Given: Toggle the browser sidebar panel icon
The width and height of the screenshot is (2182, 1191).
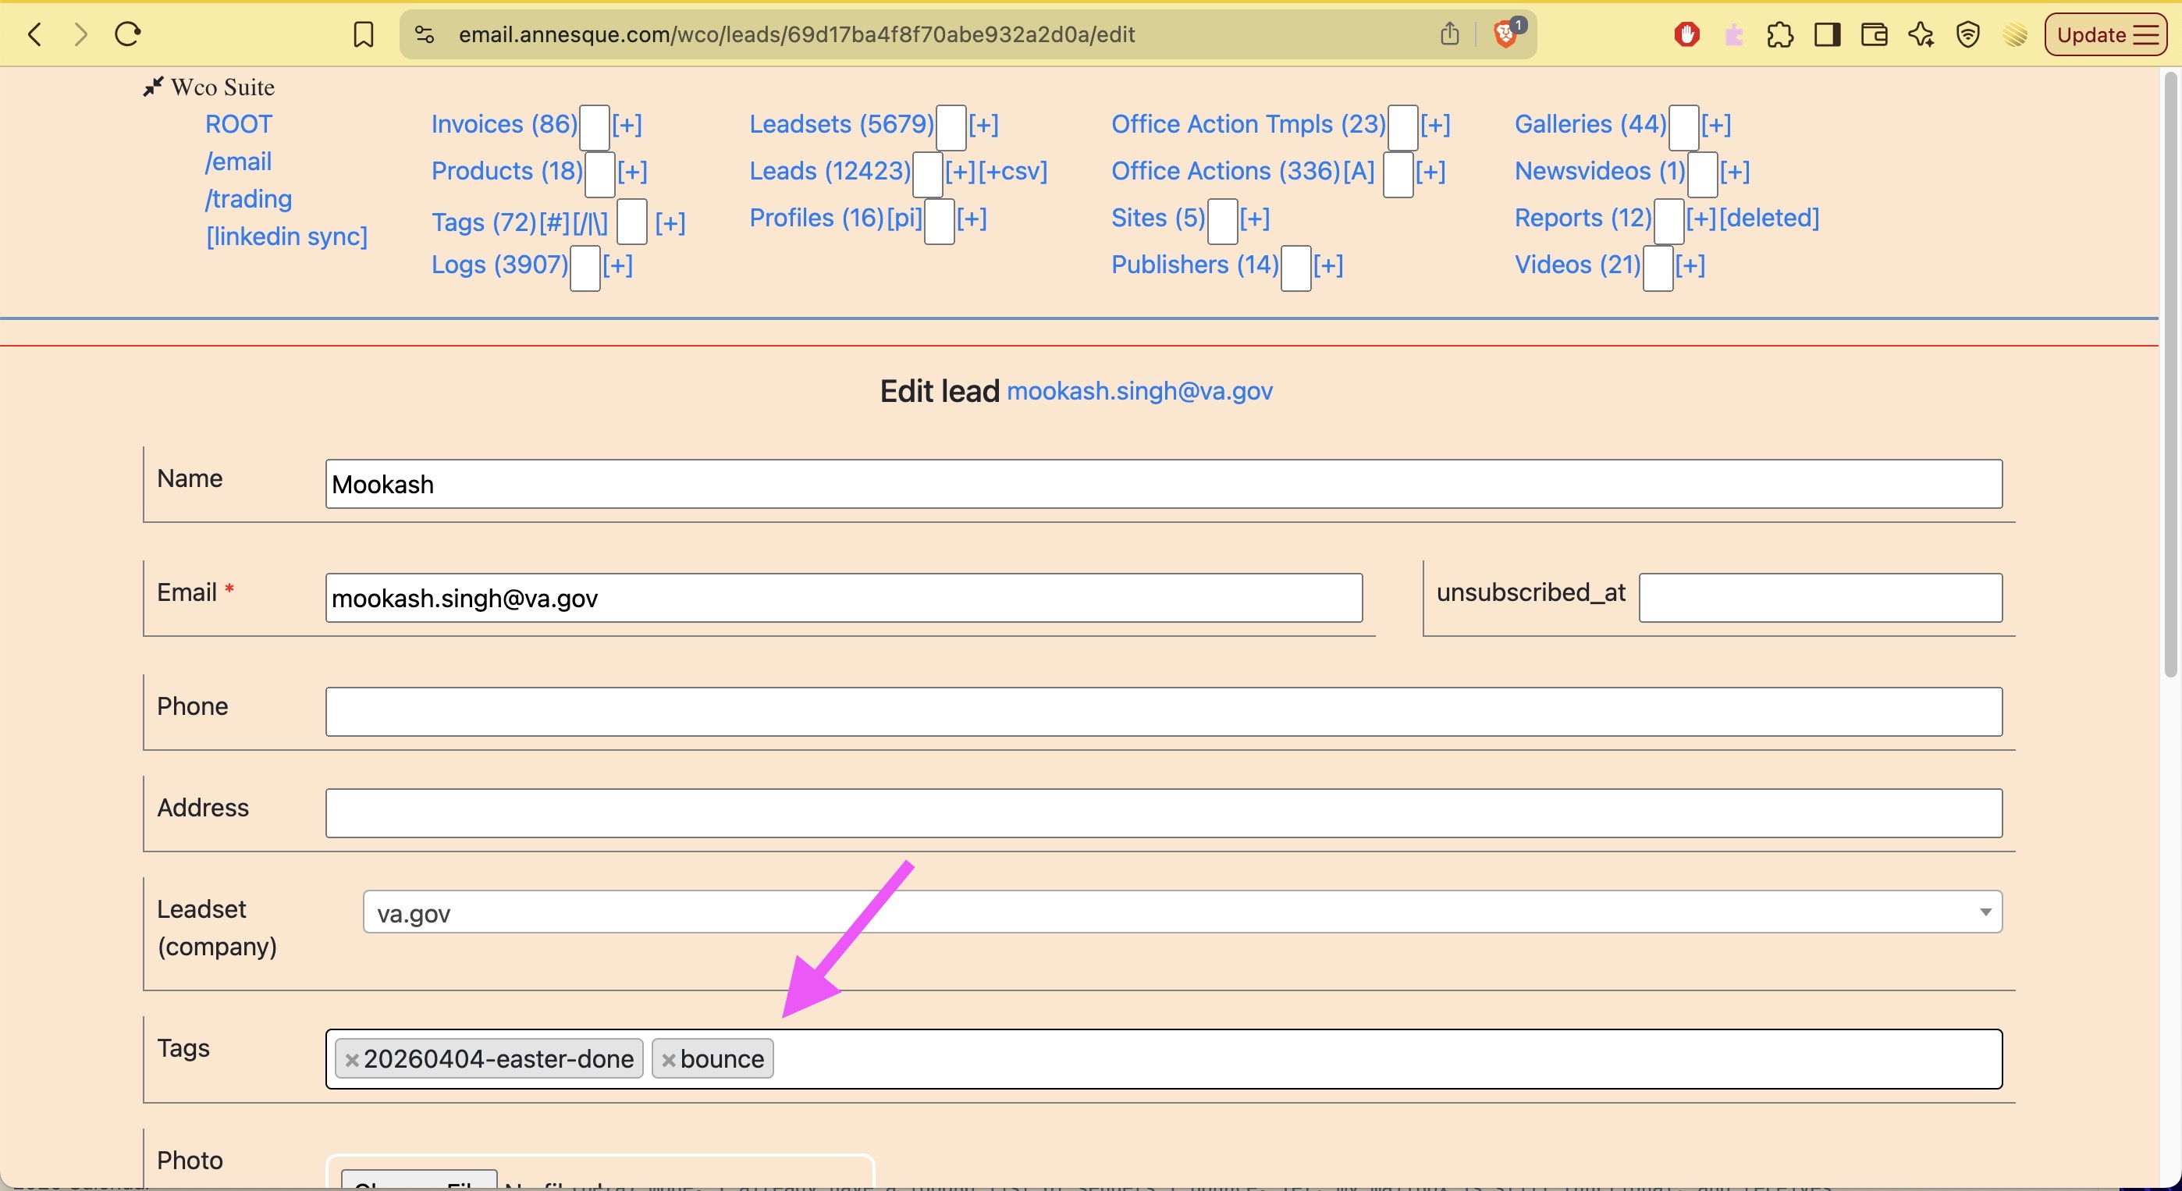Looking at the screenshot, I should 1827,34.
